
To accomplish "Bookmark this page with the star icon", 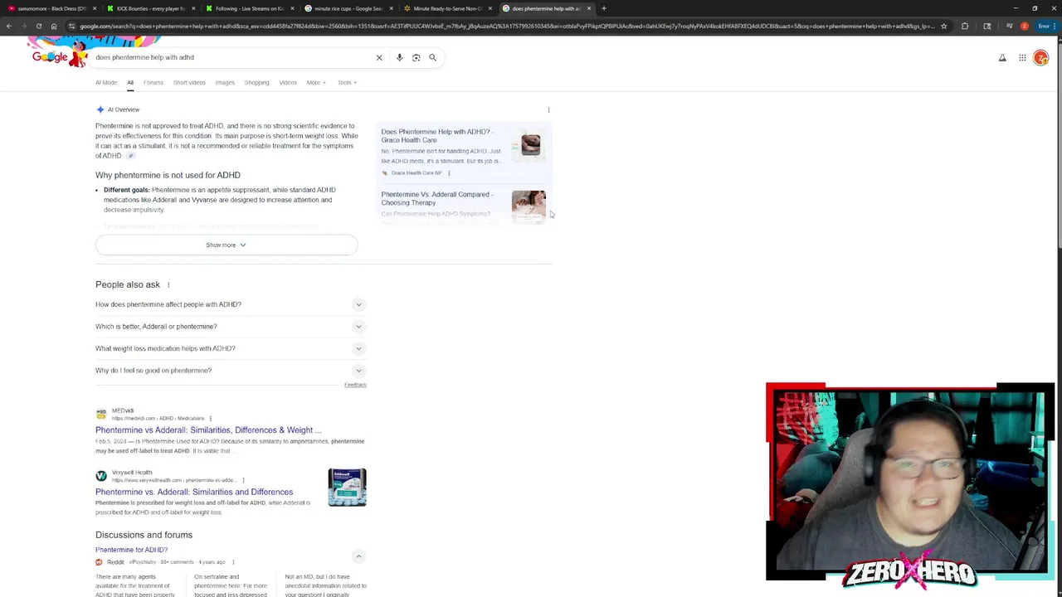I will click(943, 26).
